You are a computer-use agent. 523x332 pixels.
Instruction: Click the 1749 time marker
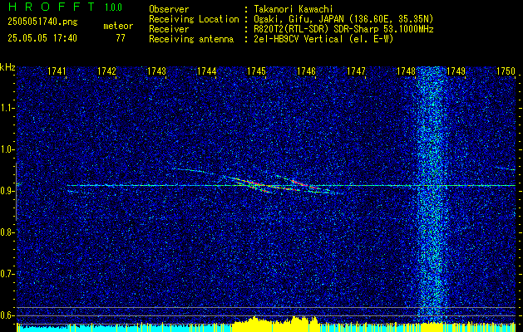(456, 71)
